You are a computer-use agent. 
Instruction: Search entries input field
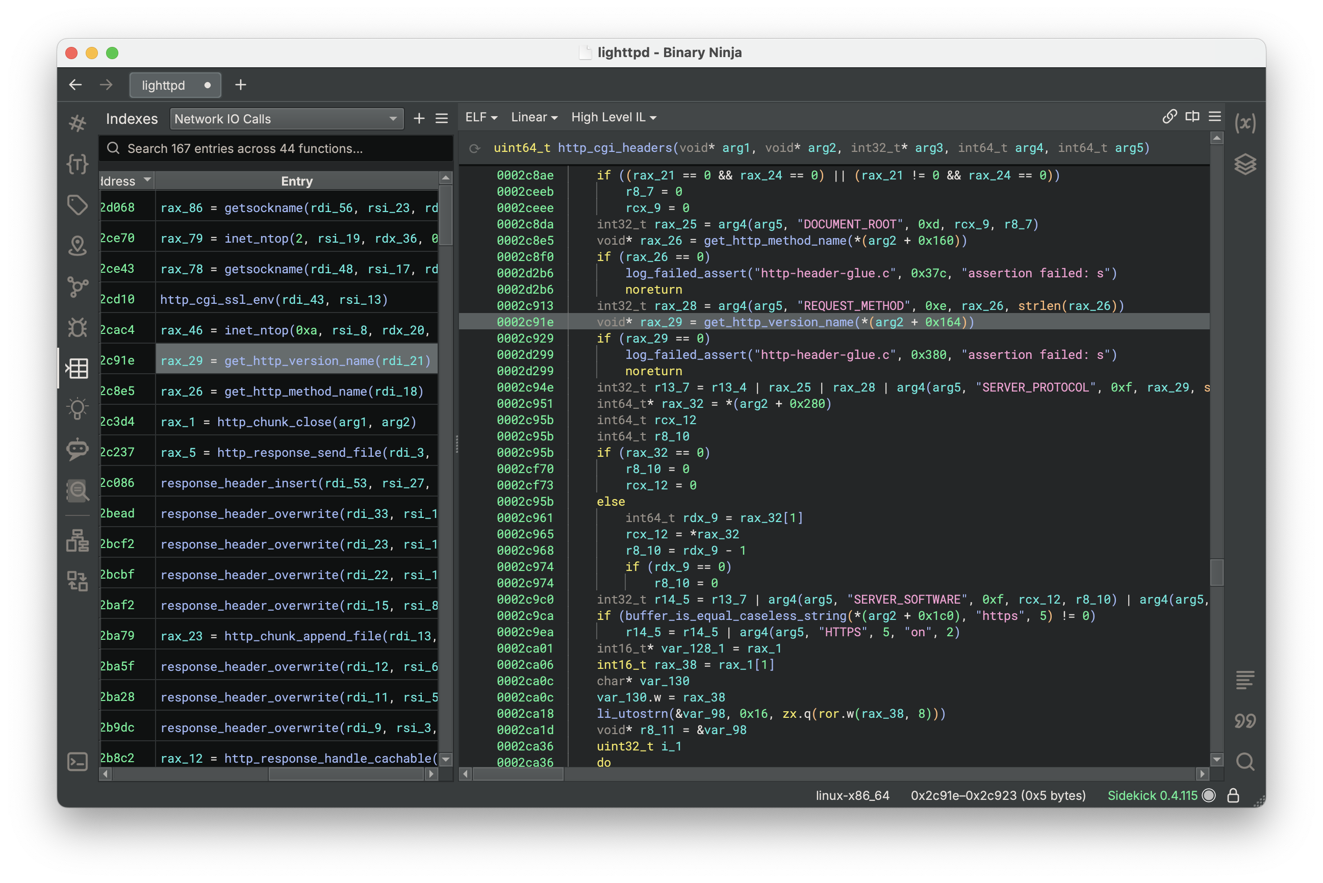(275, 147)
